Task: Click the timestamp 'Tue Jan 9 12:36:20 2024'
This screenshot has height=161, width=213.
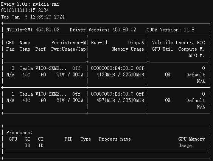Action: [33, 17]
